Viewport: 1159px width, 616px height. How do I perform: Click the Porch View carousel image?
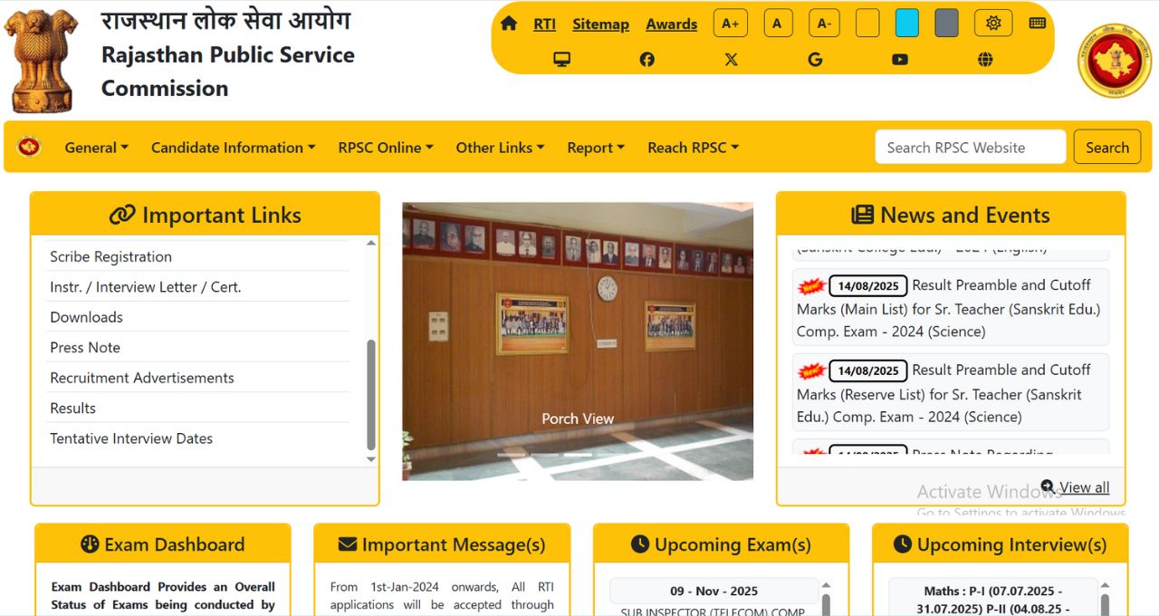coord(578,342)
